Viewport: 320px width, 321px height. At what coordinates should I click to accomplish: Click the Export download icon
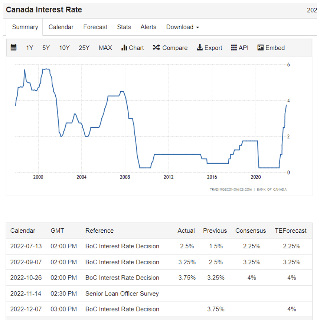point(200,48)
